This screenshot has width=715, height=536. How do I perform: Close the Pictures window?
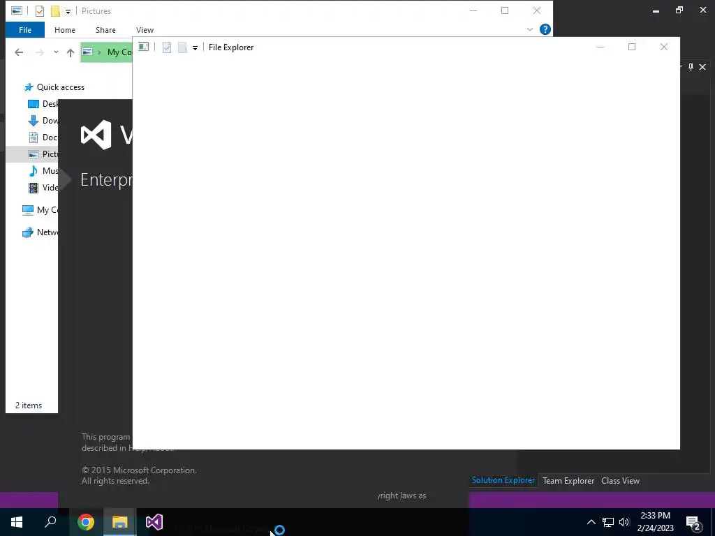click(x=537, y=10)
